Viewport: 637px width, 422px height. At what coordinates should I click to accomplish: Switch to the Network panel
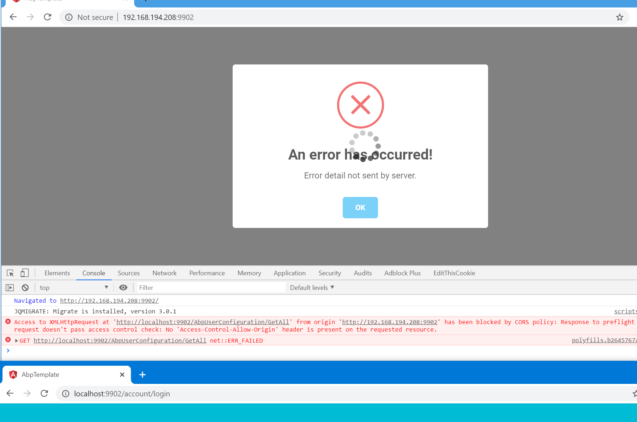click(x=164, y=273)
